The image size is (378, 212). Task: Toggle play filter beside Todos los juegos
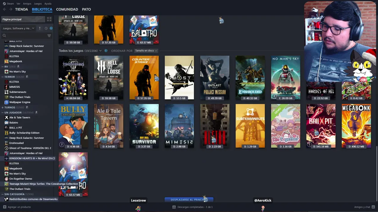click(x=106, y=51)
